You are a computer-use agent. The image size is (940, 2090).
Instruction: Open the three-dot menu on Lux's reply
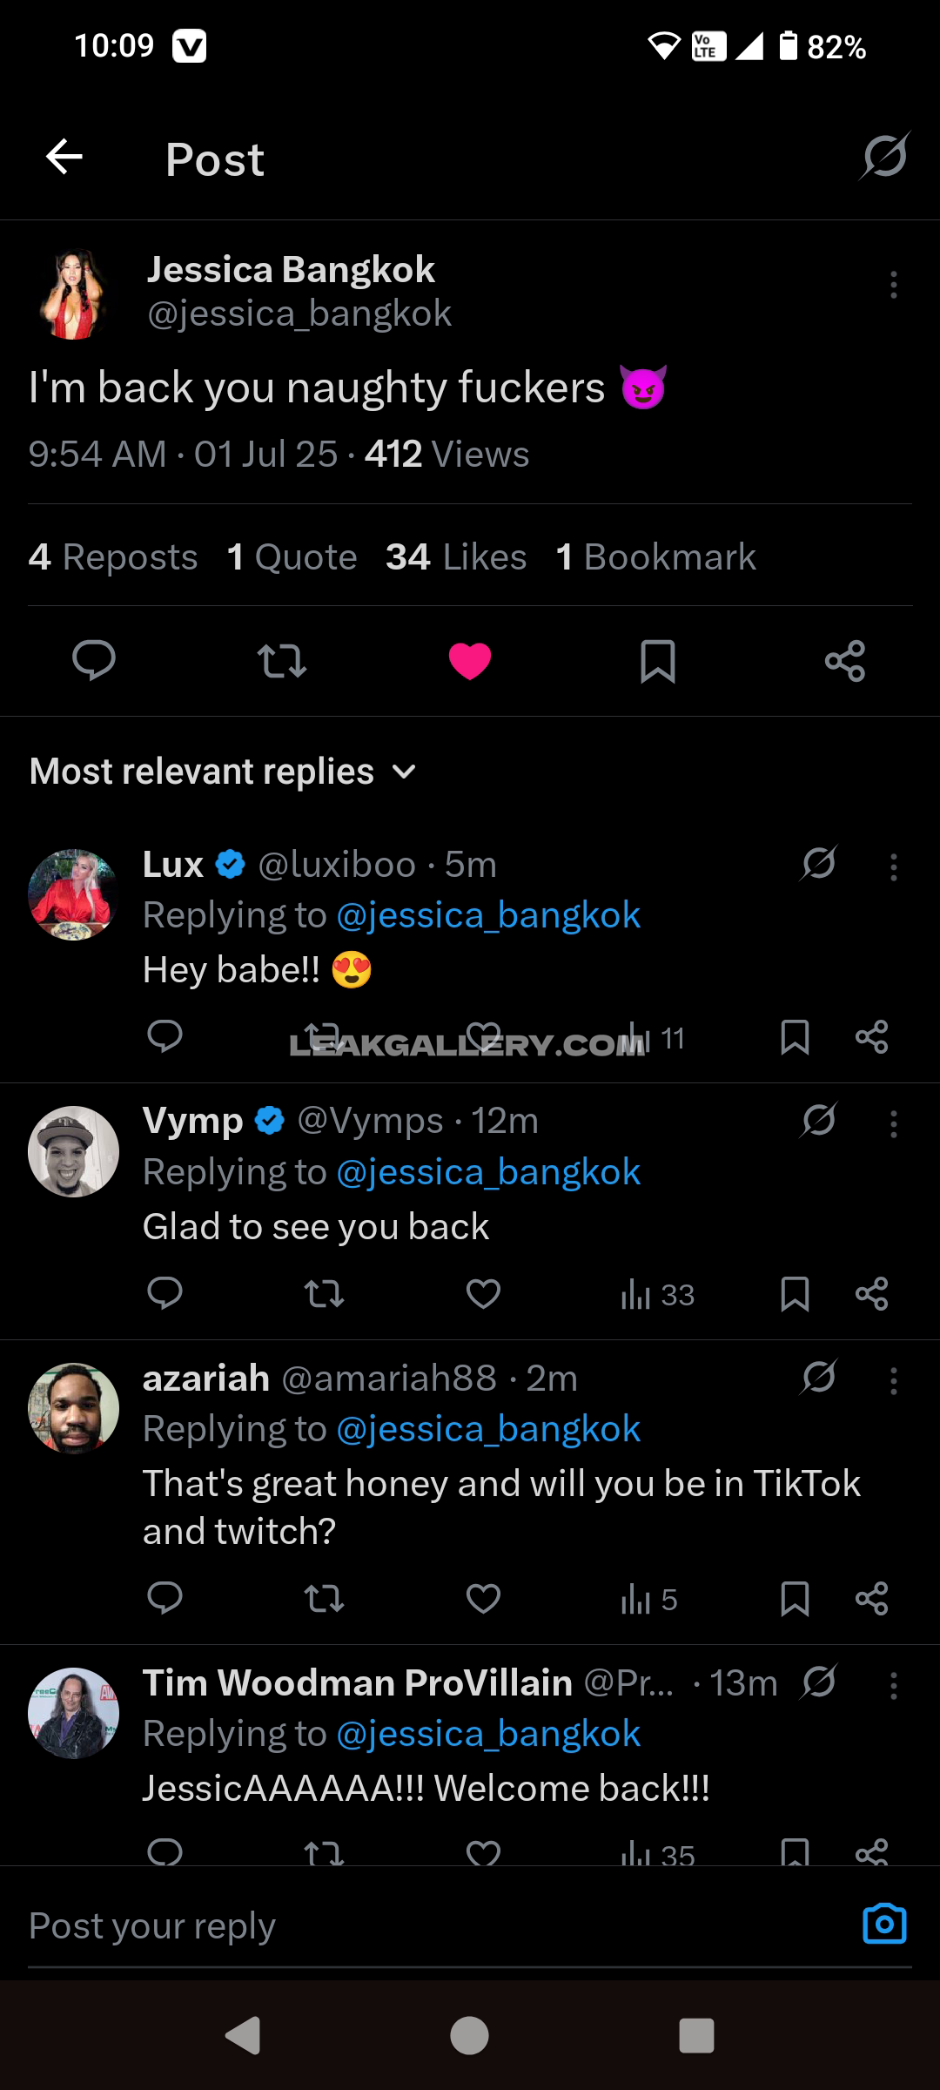[893, 866]
